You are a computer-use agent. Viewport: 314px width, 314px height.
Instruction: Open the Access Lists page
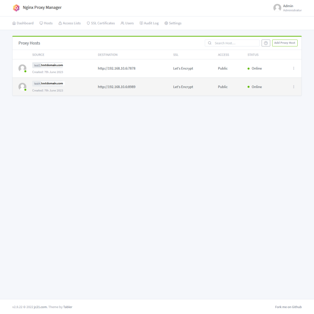(x=69, y=23)
